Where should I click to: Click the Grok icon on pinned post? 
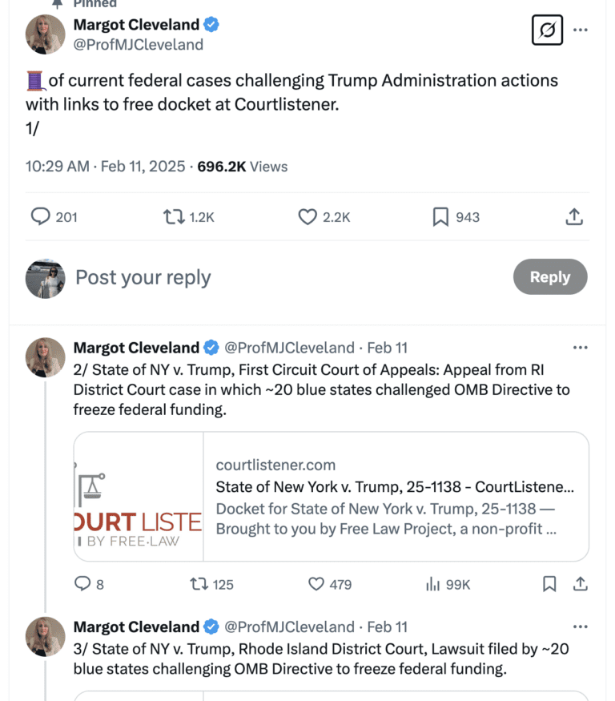tap(547, 30)
